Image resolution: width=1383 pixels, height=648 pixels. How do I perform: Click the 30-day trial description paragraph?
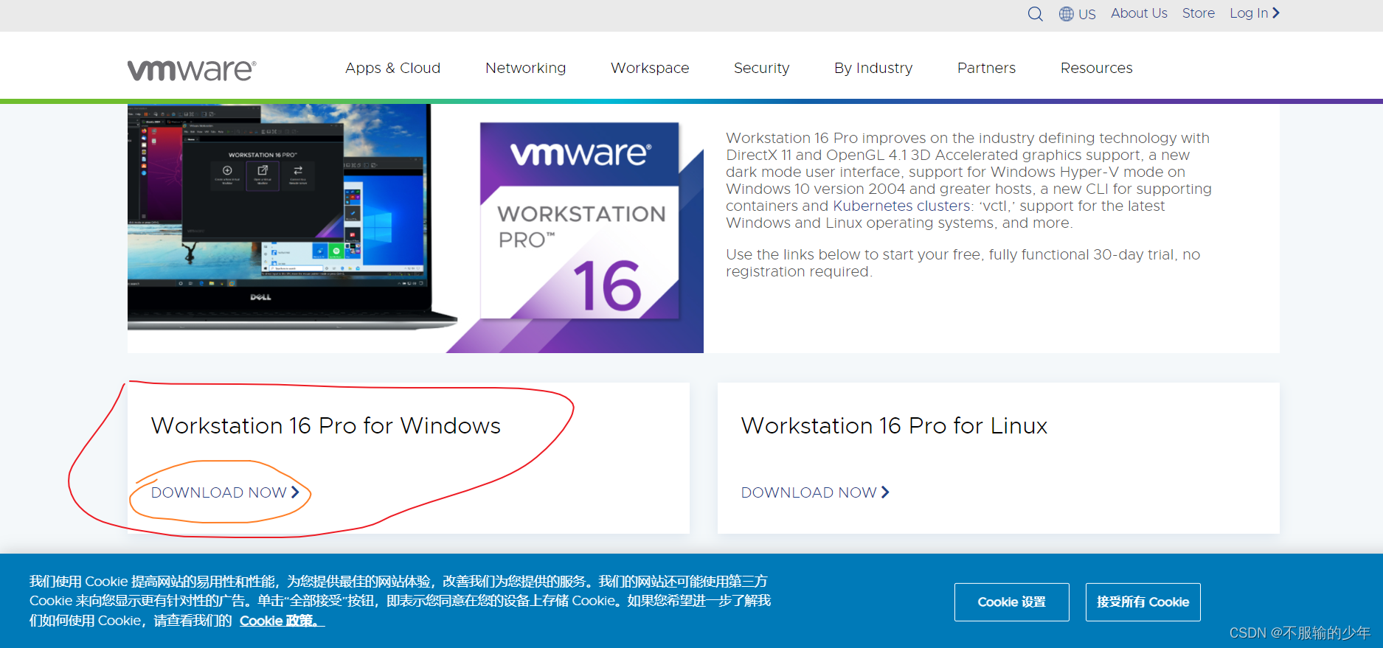[x=963, y=263]
